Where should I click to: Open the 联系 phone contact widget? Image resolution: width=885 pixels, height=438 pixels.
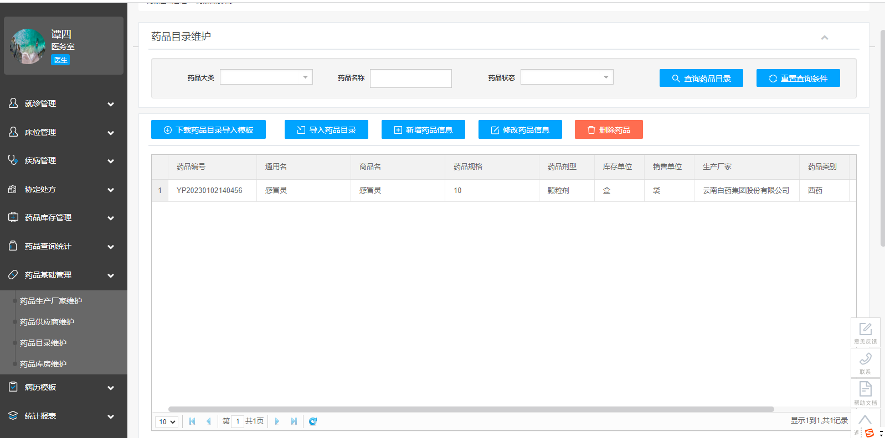[x=865, y=363]
